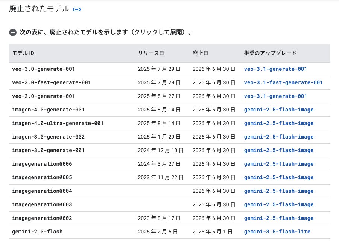339x241 pixels.
Task: Click release date 2024 年 3 月 27 日
Action: [x=159, y=164]
